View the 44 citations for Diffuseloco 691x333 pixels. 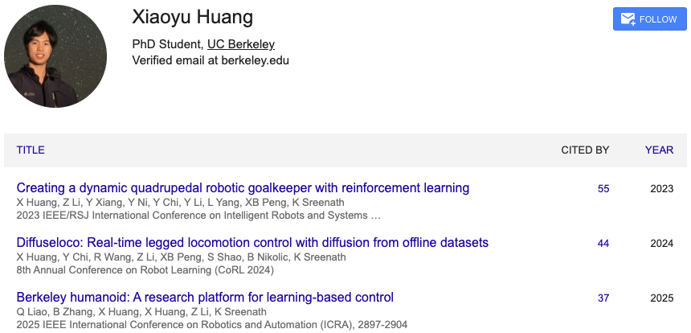tap(603, 244)
